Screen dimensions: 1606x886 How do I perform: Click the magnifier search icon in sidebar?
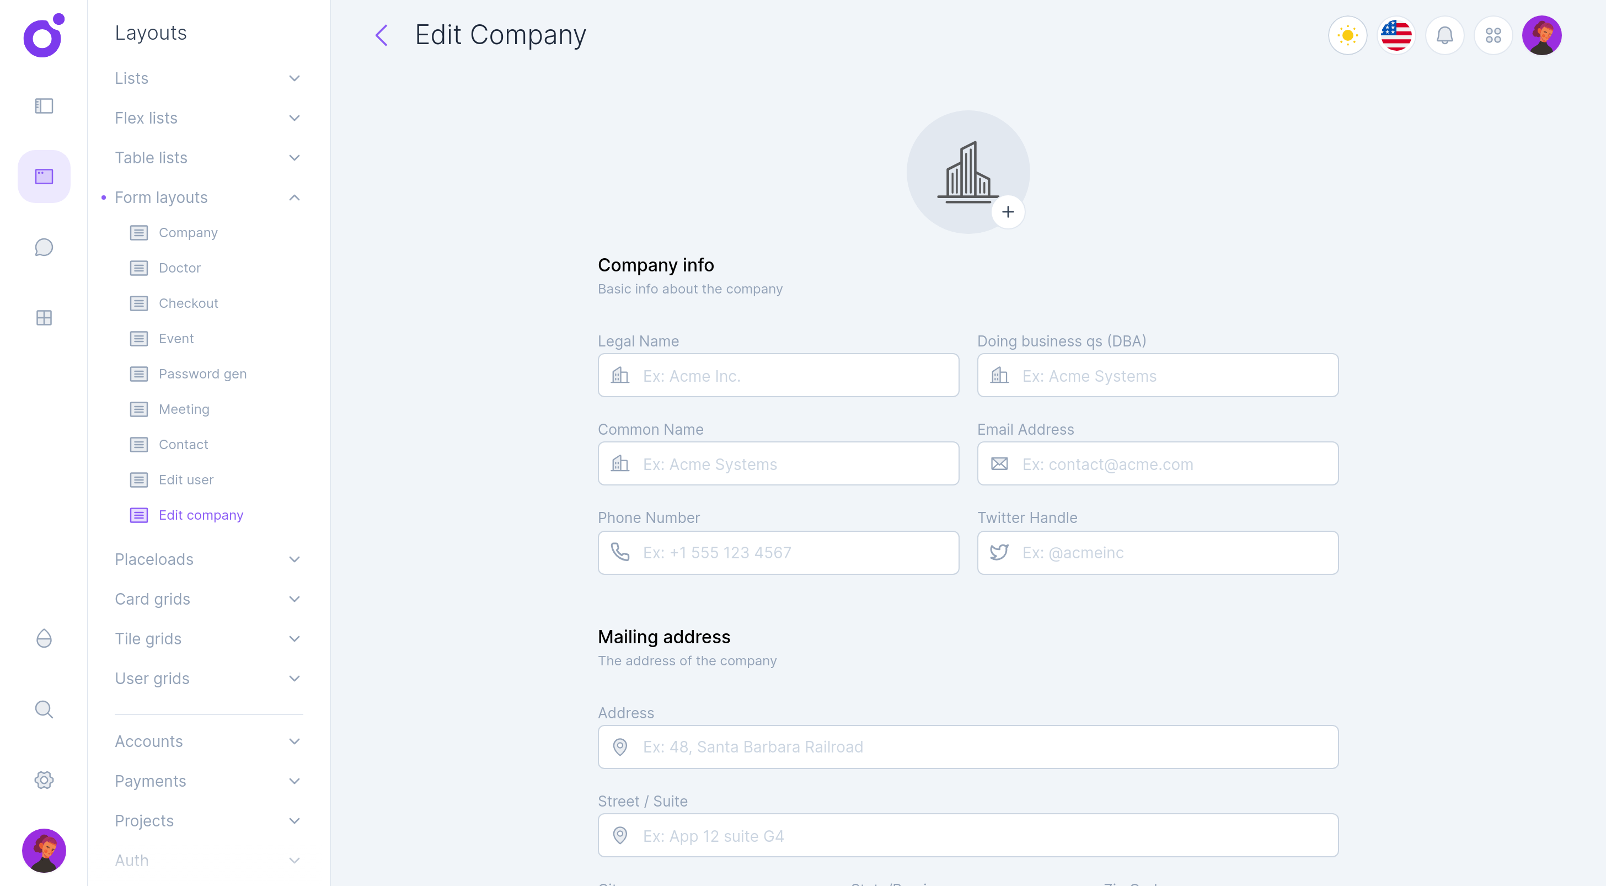[x=44, y=709]
